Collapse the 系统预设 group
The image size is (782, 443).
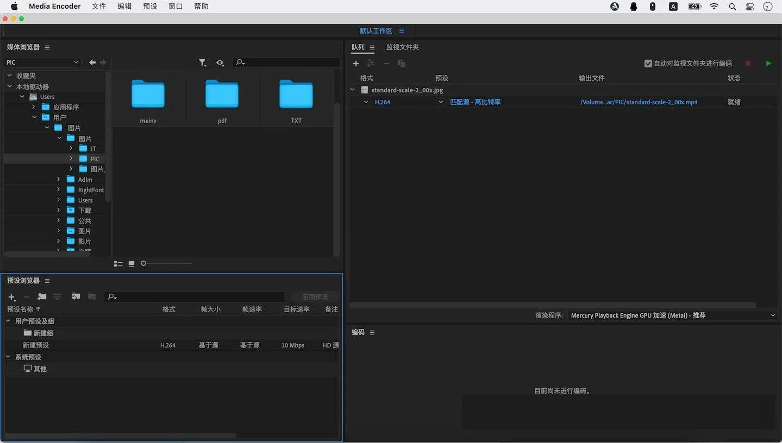pos(8,357)
